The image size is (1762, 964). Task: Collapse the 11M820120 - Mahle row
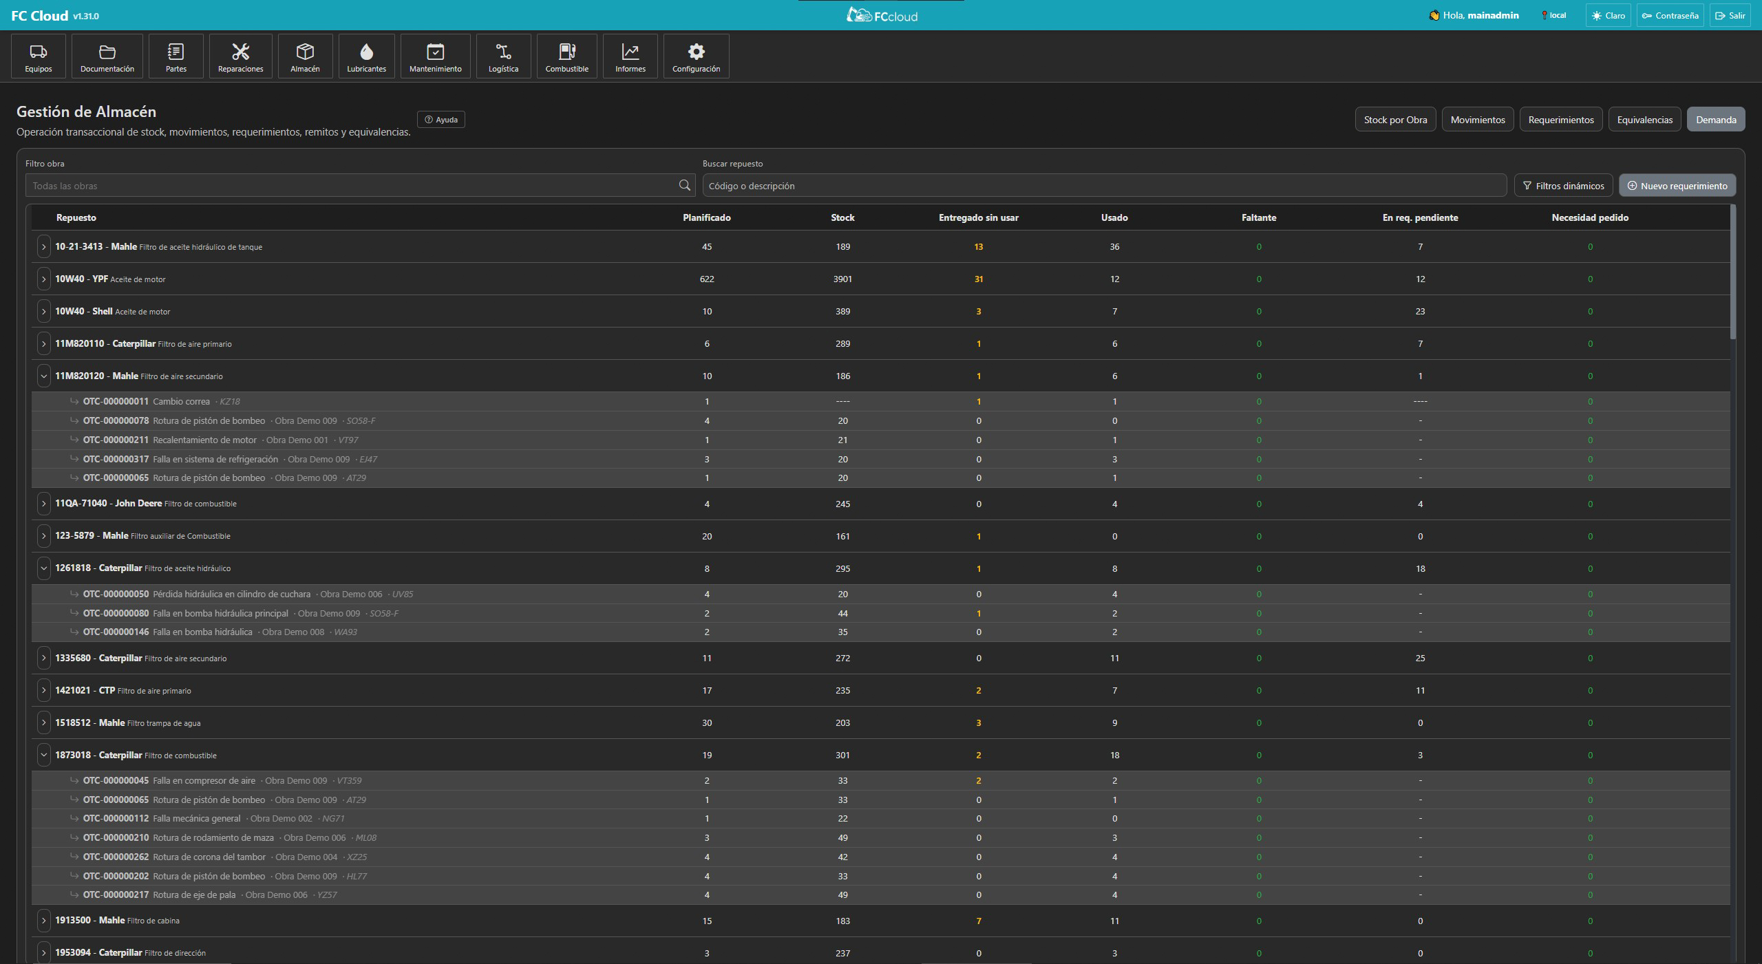[43, 376]
